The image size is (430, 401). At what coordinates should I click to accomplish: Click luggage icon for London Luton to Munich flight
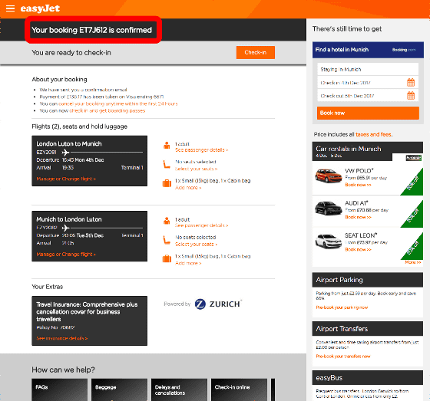tap(167, 183)
